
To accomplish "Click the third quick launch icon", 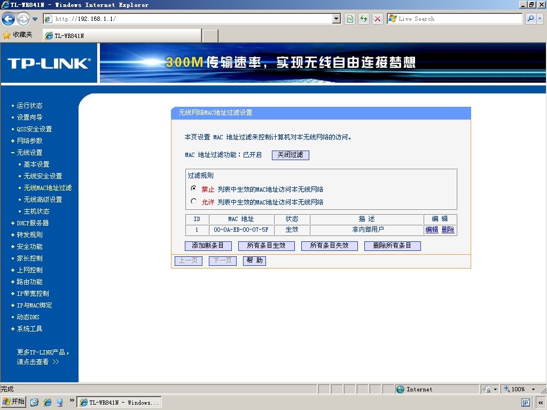I will [60, 403].
